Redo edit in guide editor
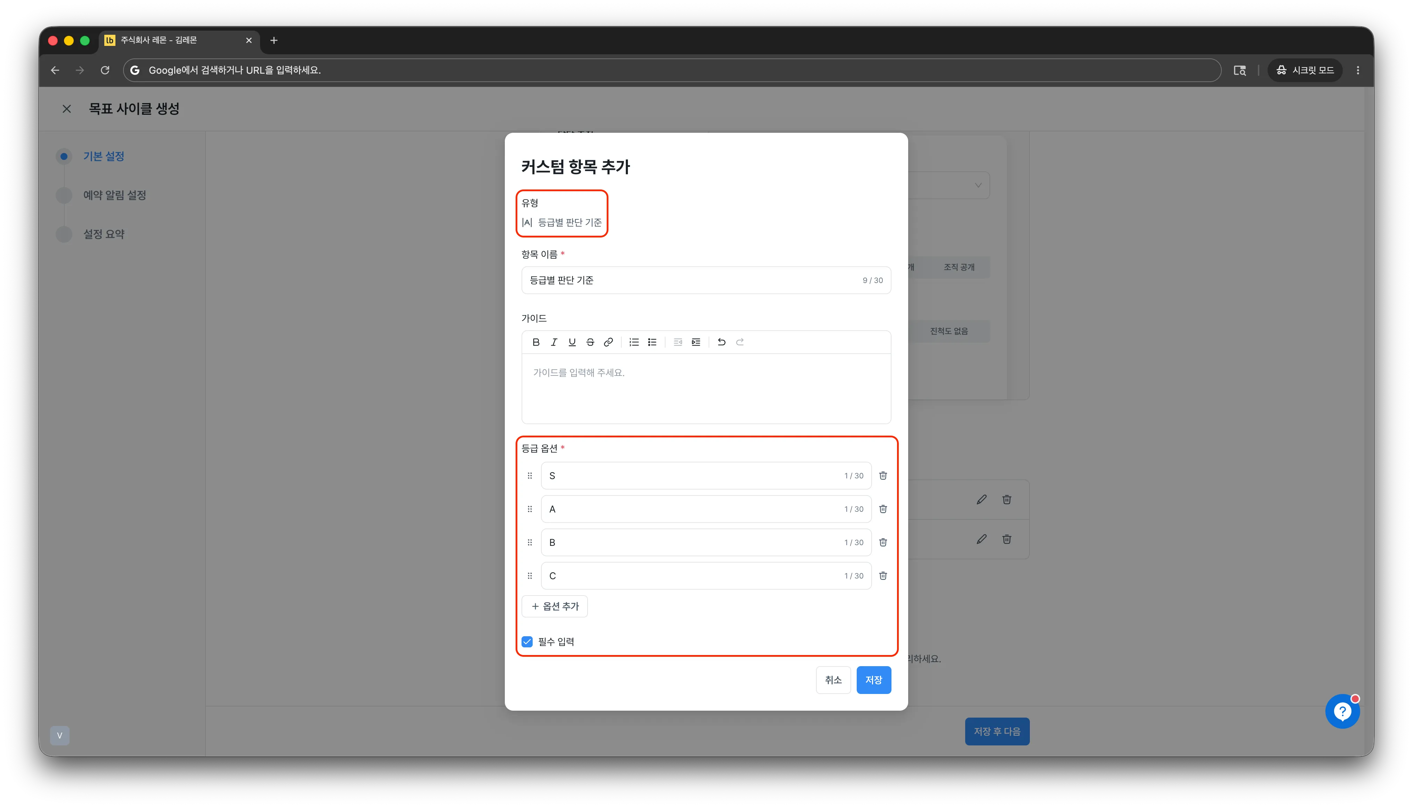 tap(740, 342)
